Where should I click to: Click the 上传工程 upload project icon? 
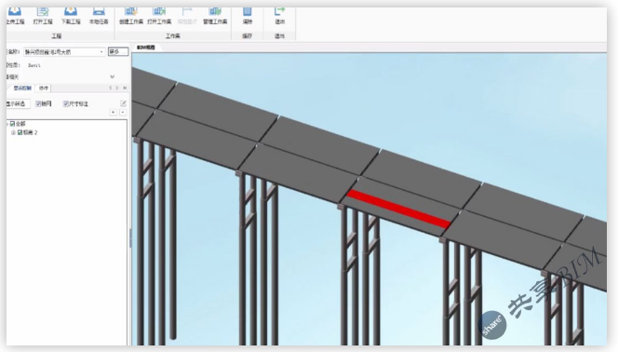(x=15, y=11)
